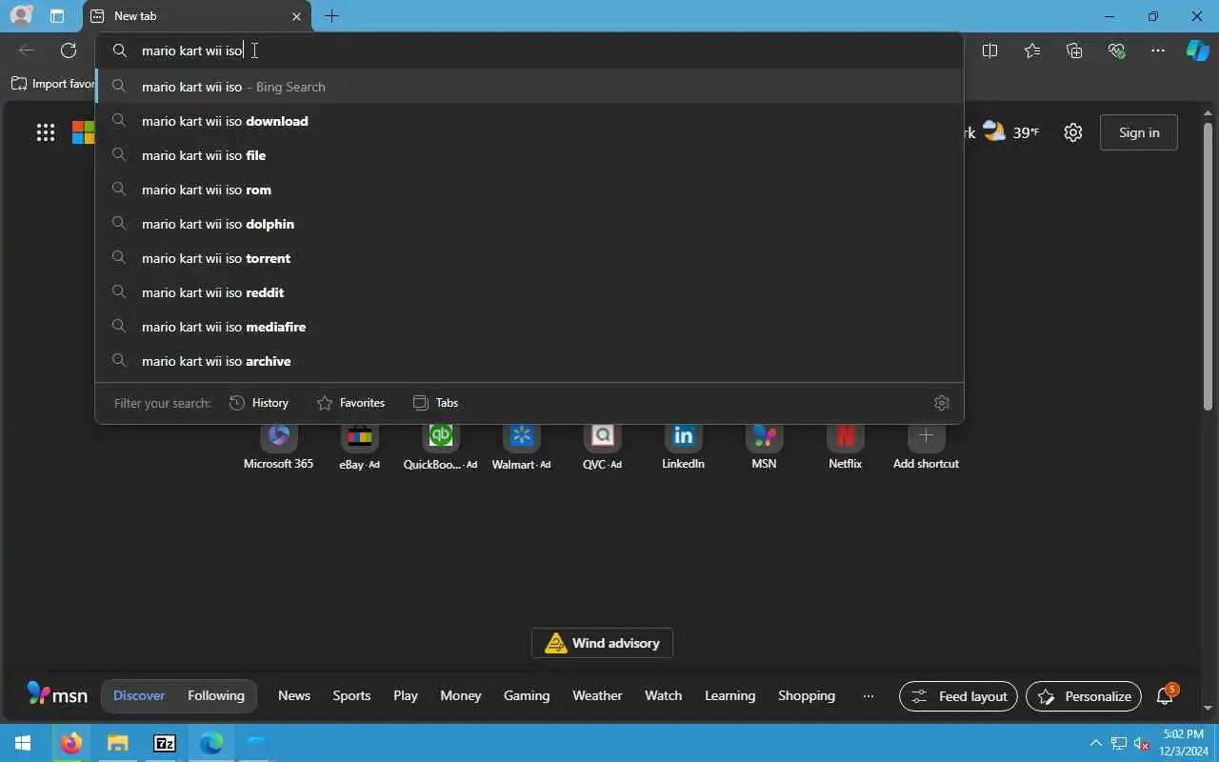The width and height of the screenshot is (1219, 762).
Task: Open Walmart ad shortcut
Action: (521, 448)
